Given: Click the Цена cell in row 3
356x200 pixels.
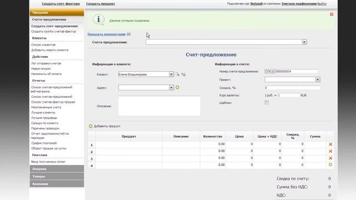Looking at the screenshot, I should pyautogui.click(x=239, y=158).
